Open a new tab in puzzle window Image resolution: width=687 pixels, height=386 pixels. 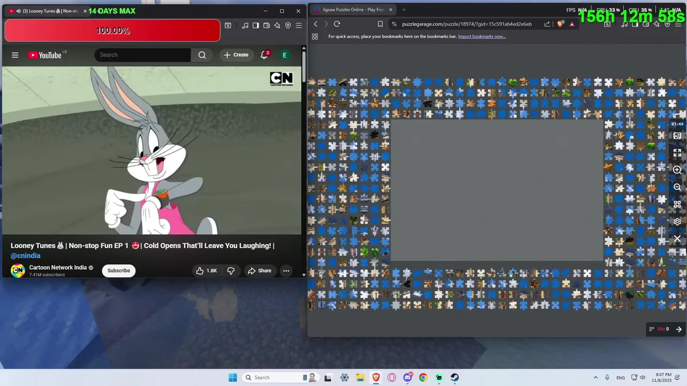(404, 10)
